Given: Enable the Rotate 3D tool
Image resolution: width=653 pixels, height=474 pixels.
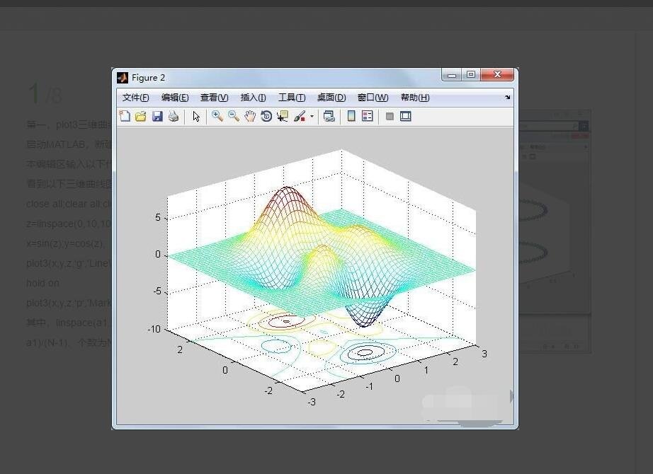Looking at the screenshot, I should click(x=266, y=117).
